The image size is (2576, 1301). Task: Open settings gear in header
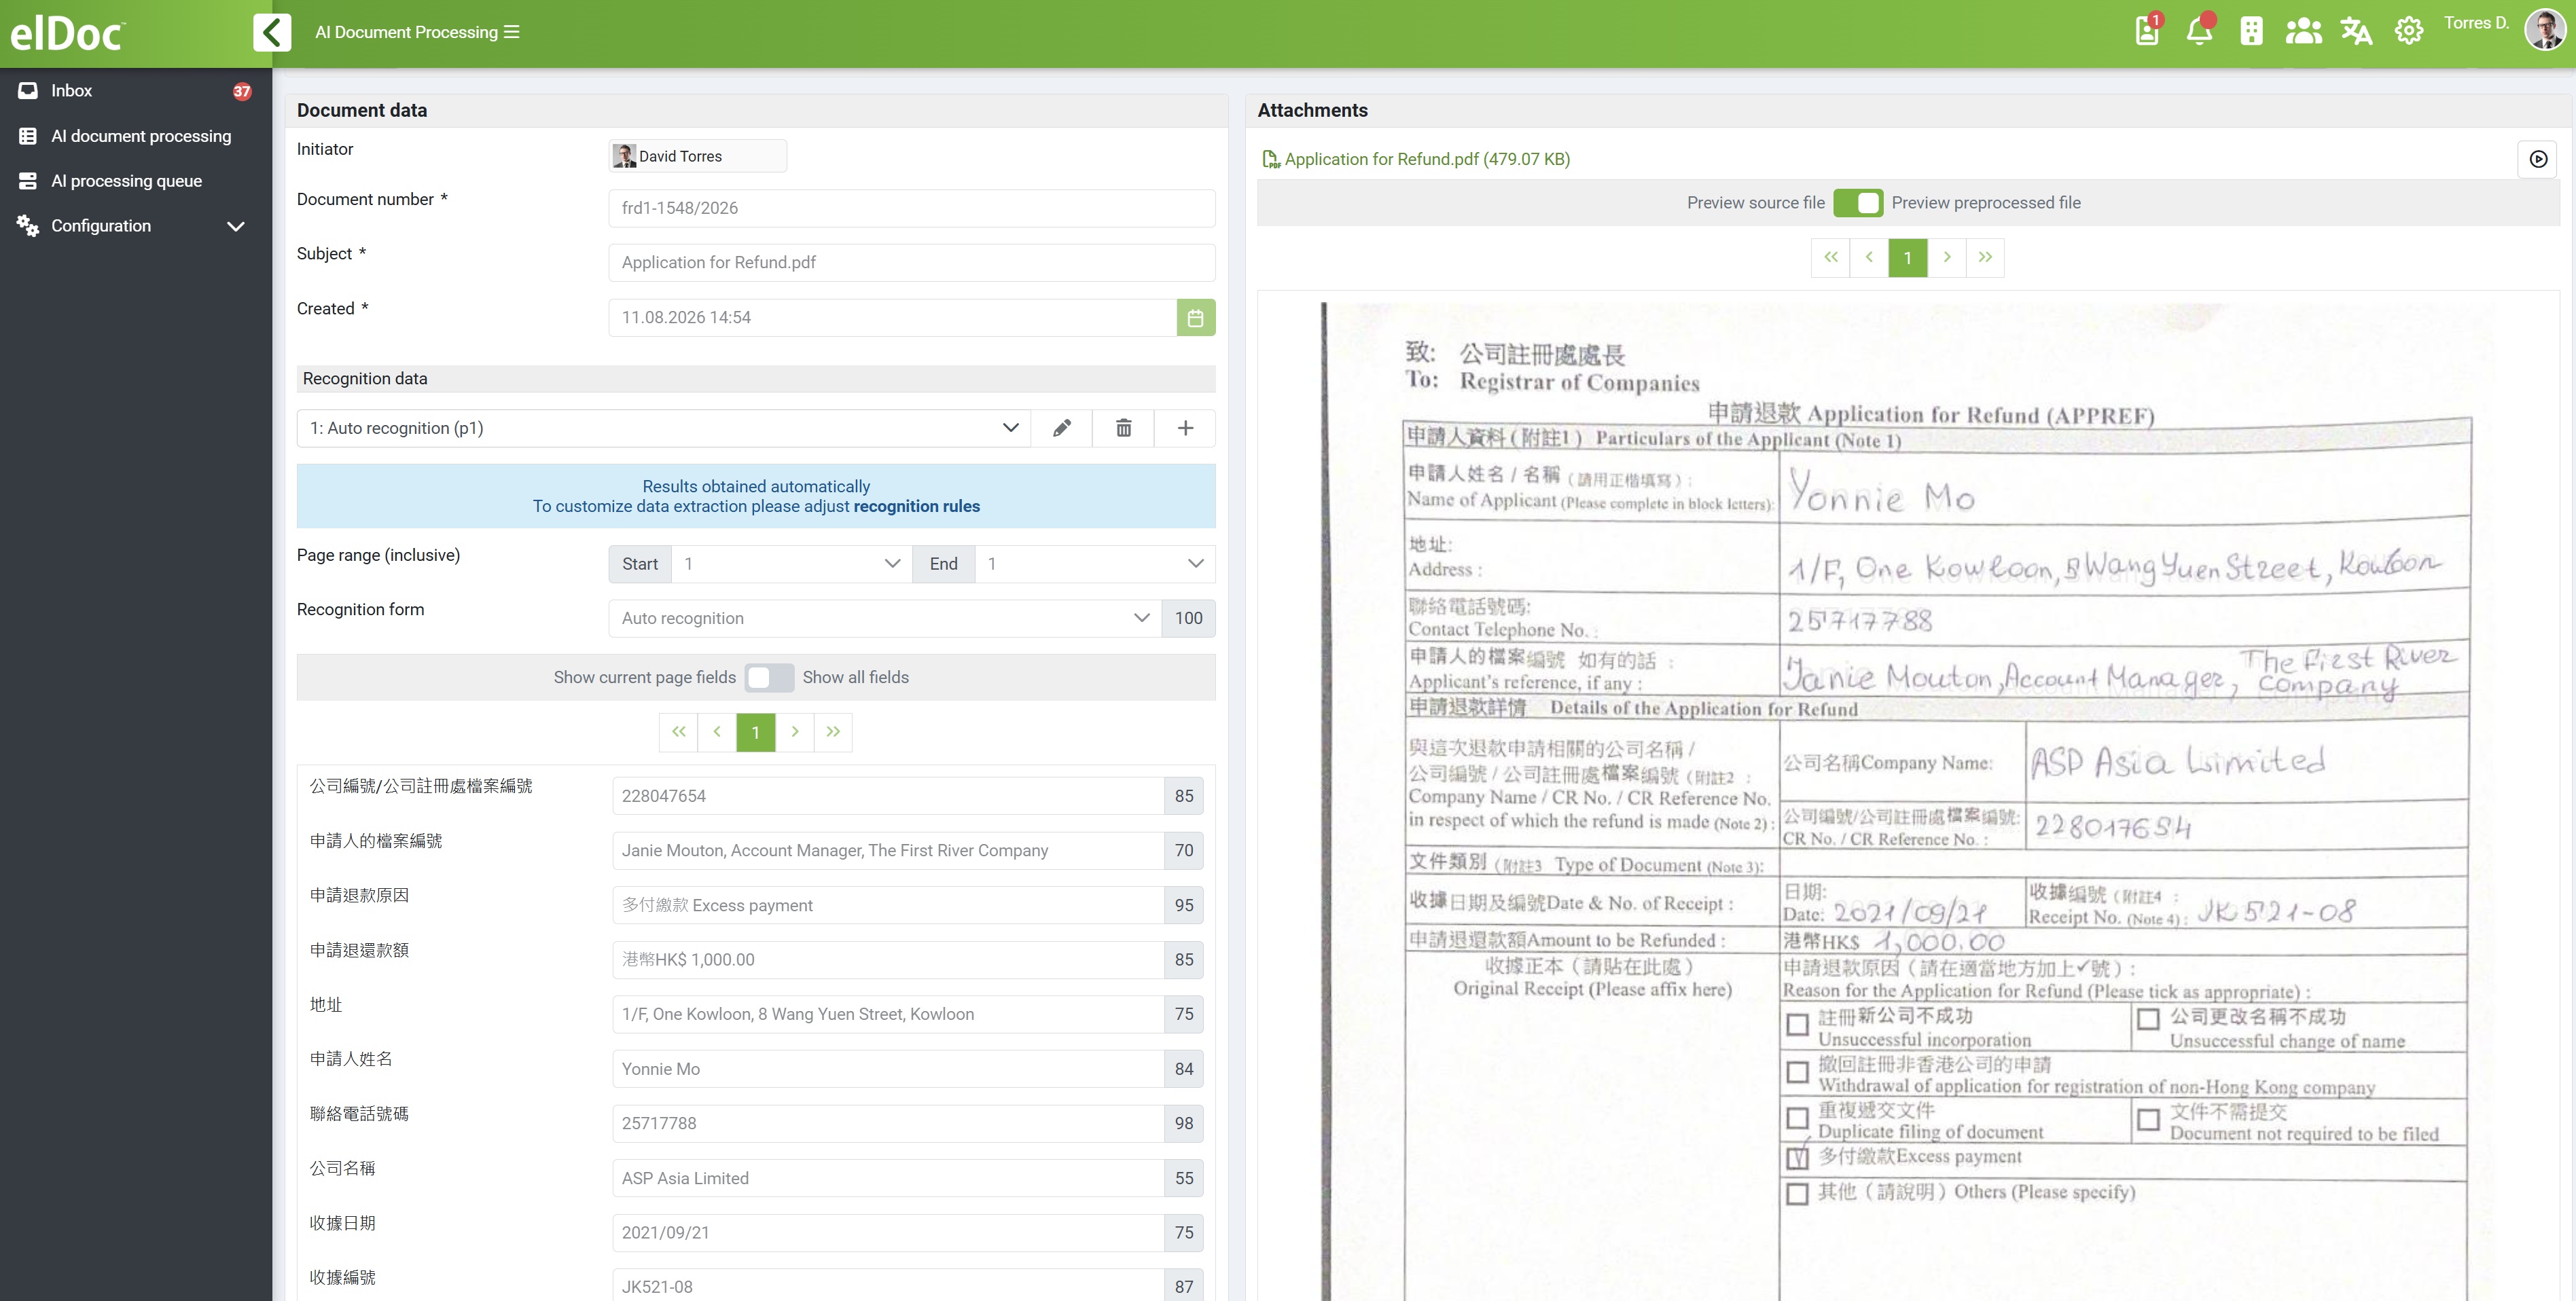[2408, 31]
